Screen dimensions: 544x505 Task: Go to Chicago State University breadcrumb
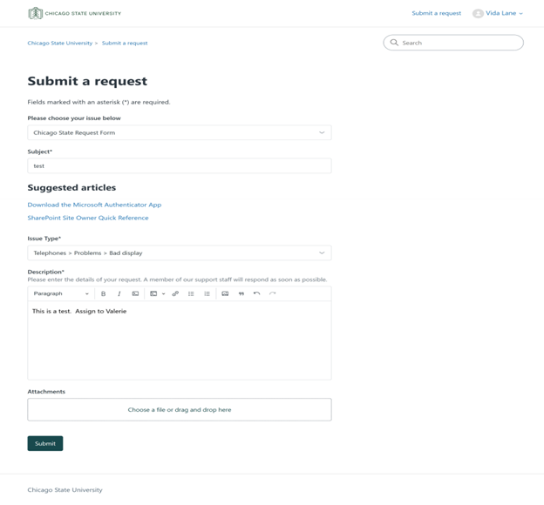coord(60,43)
